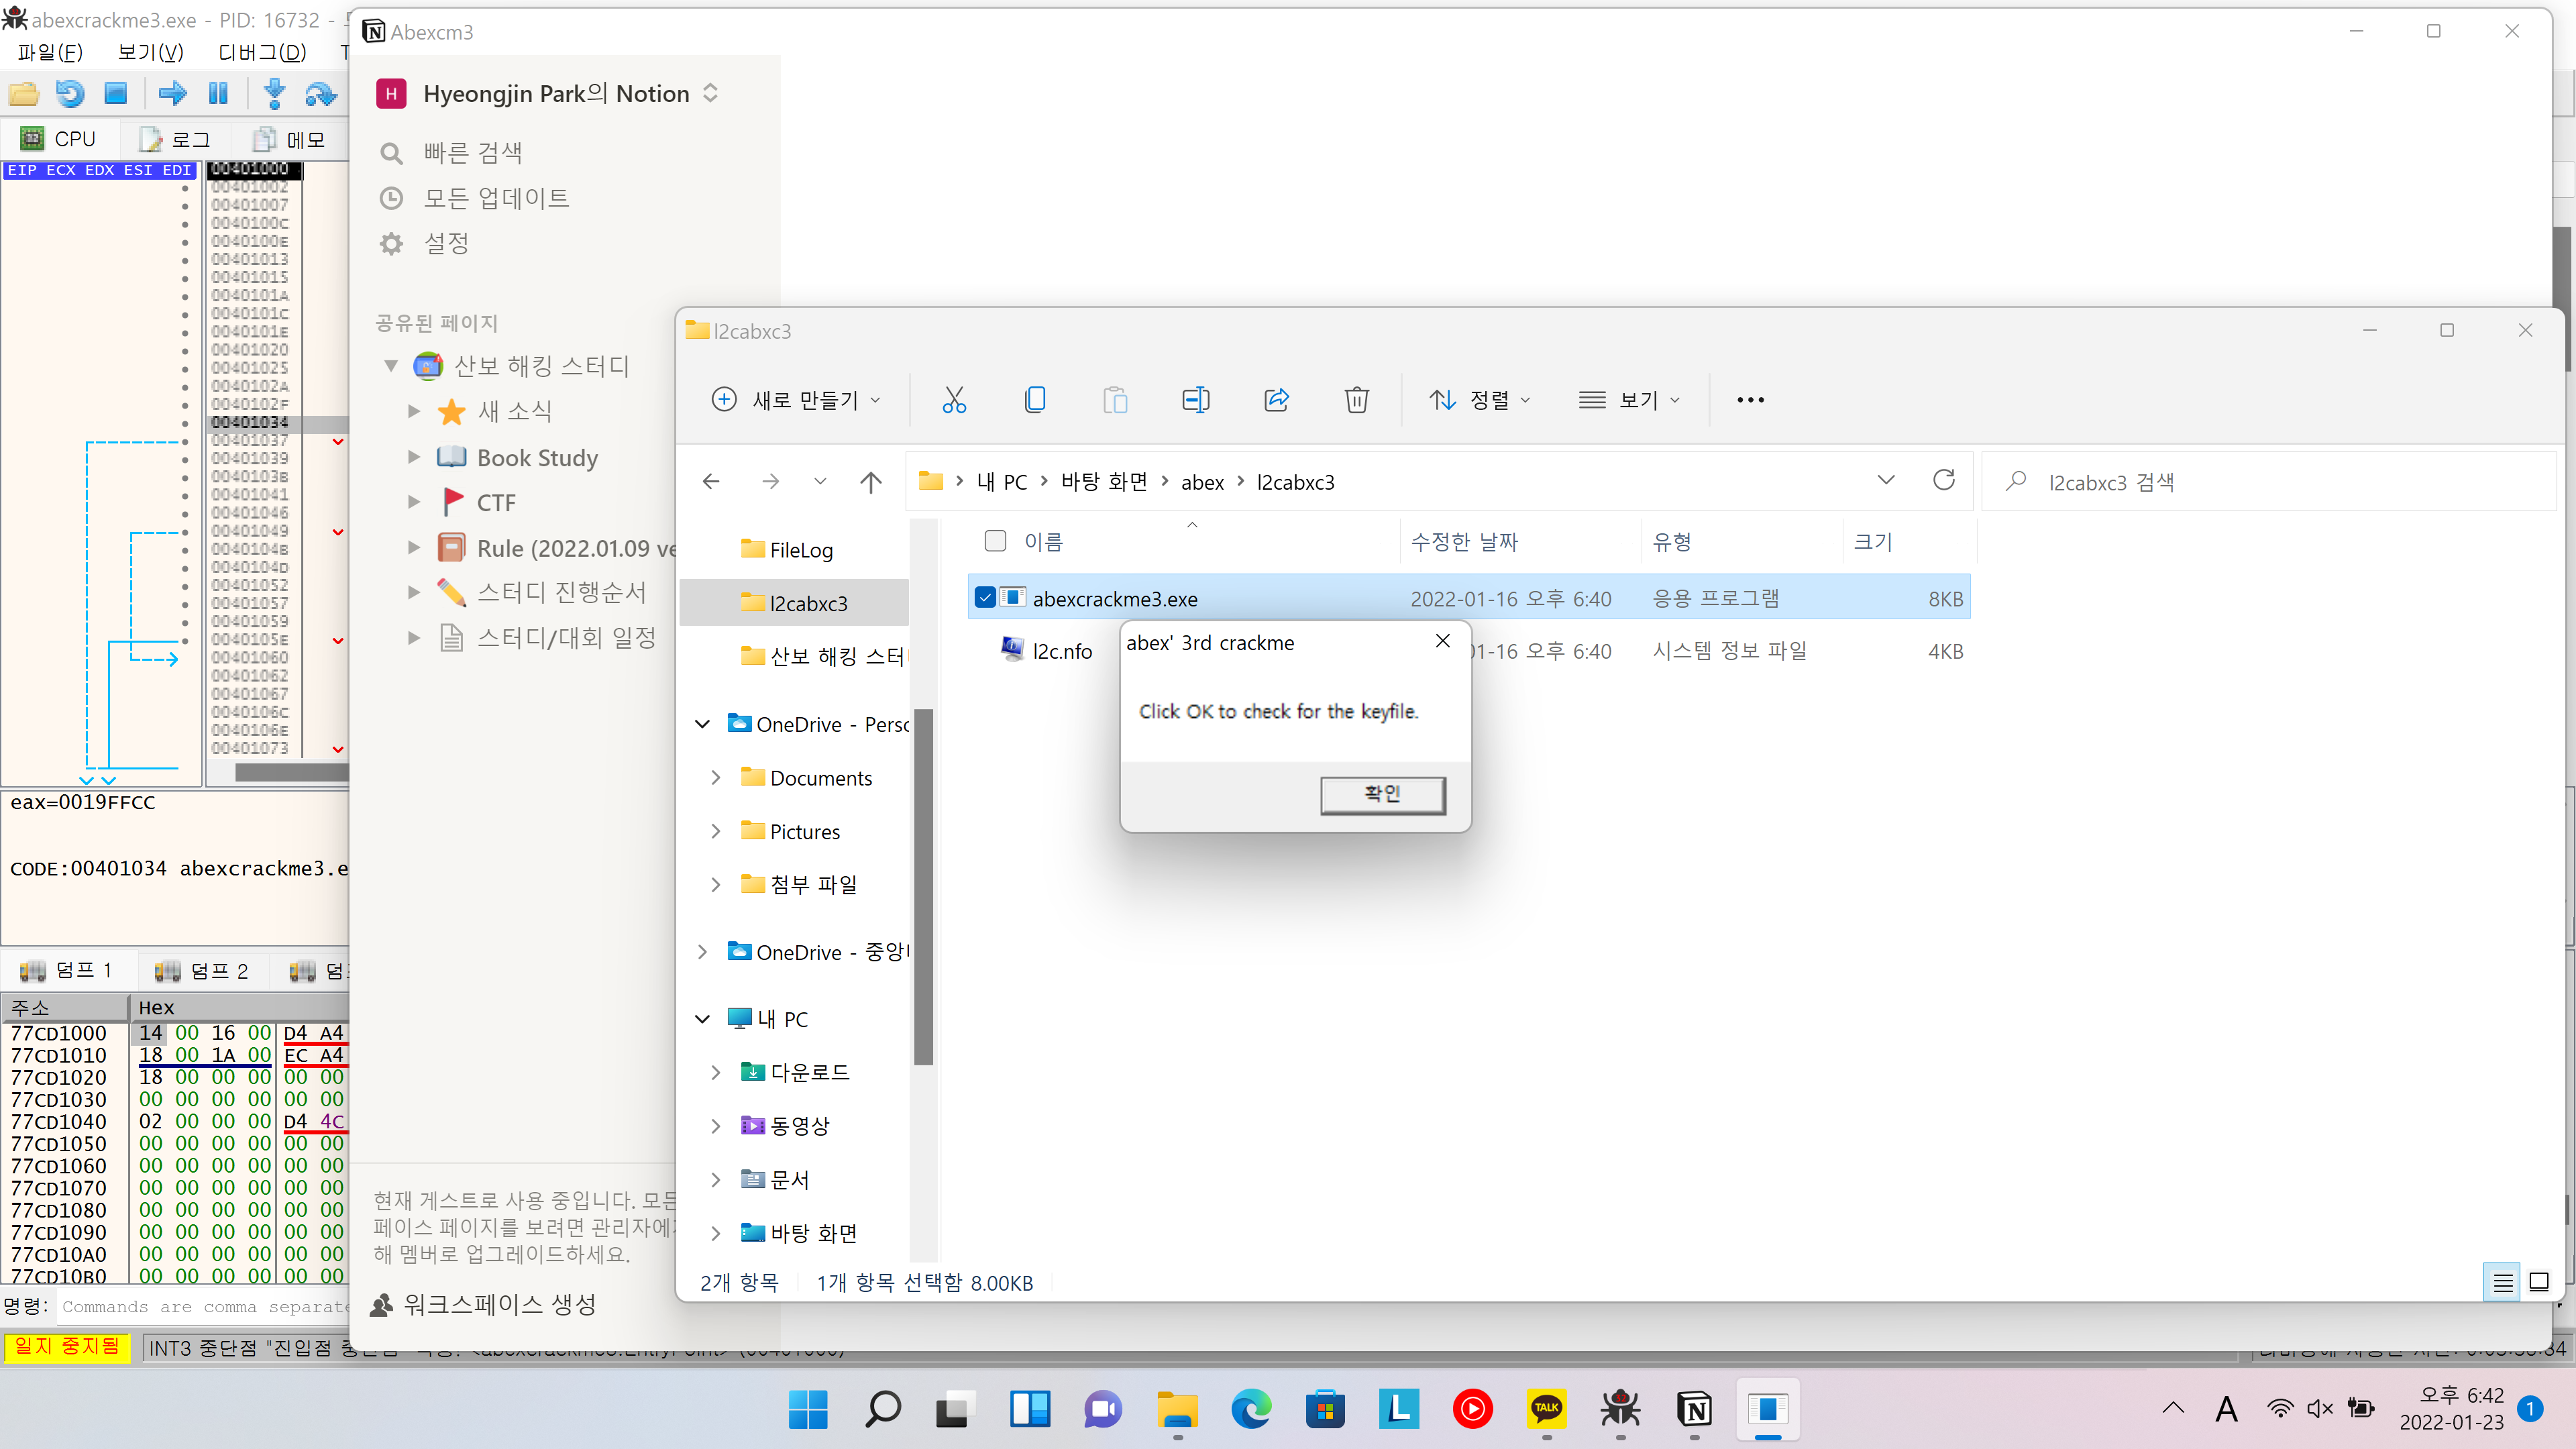Click the stop debugging icon in x64dbg
This screenshot has width=2576, height=1449.
[116, 94]
